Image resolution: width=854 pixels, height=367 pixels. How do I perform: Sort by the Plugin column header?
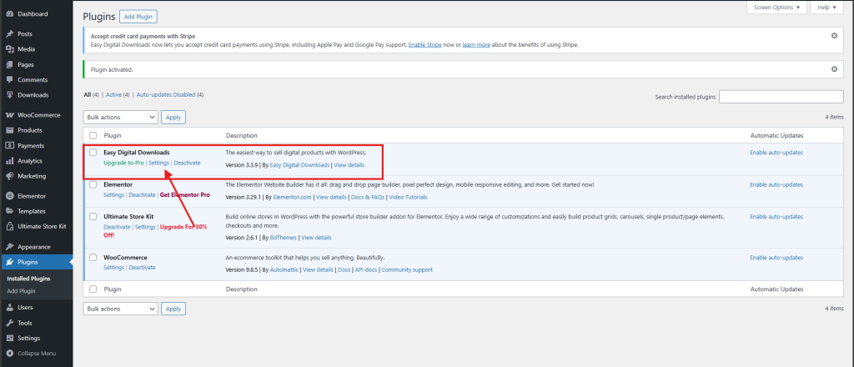click(113, 135)
